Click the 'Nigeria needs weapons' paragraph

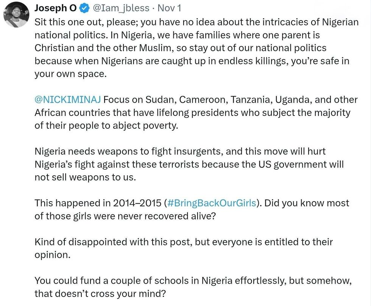click(189, 164)
